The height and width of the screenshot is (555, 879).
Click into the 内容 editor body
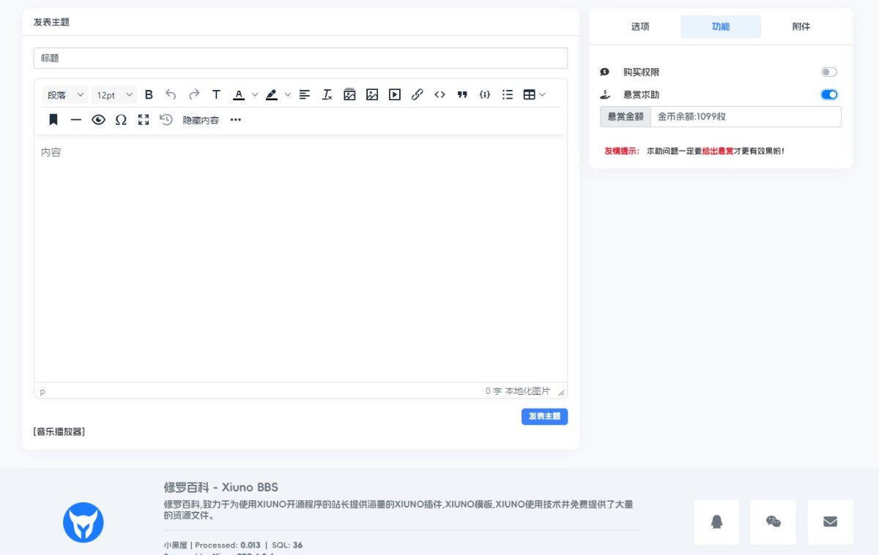[x=300, y=258]
